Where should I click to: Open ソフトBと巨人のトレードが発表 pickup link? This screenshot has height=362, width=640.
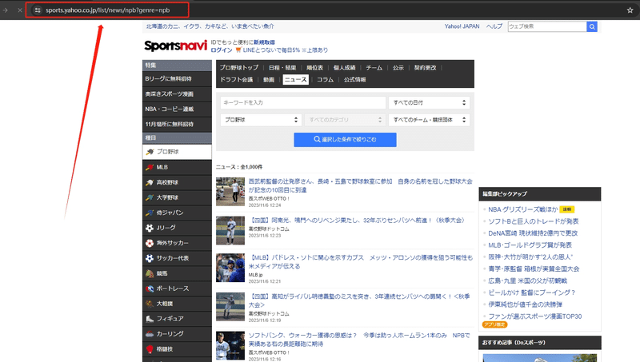tap(534, 221)
